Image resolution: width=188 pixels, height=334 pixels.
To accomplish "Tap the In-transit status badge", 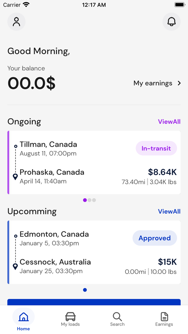I will (x=156, y=148).
